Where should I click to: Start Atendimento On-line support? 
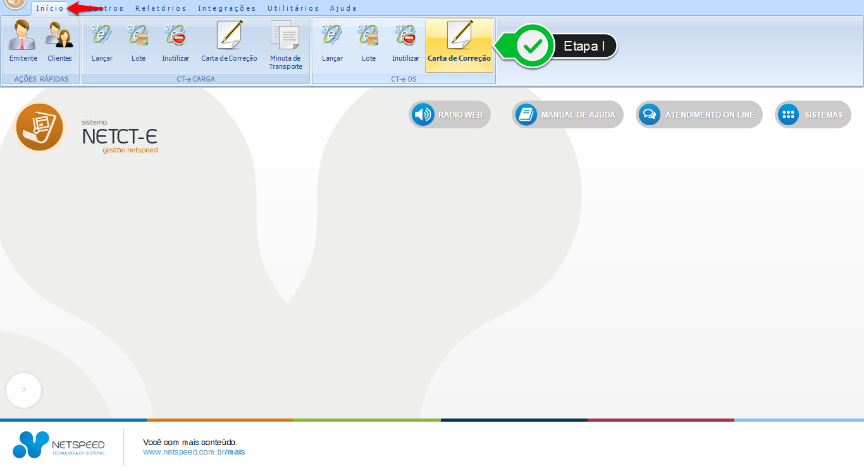pos(699,115)
